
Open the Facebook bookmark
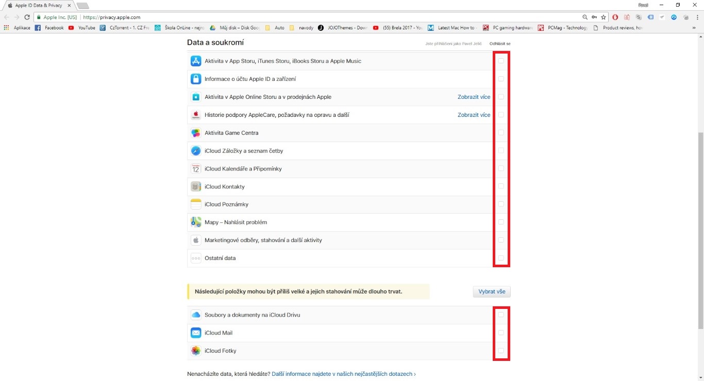[x=49, y=28]
